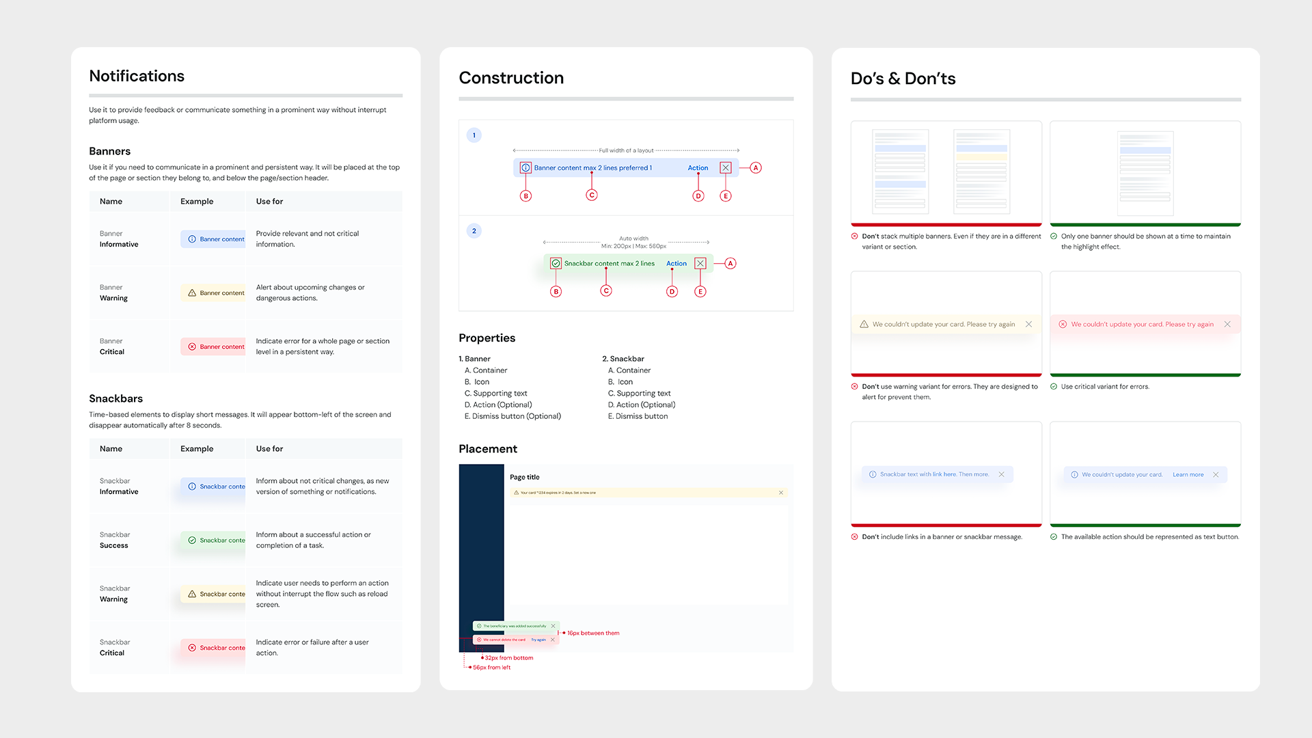Close the yellow card-expiry banner in Placement preview

pyautogui.click(x=781, y=493)
